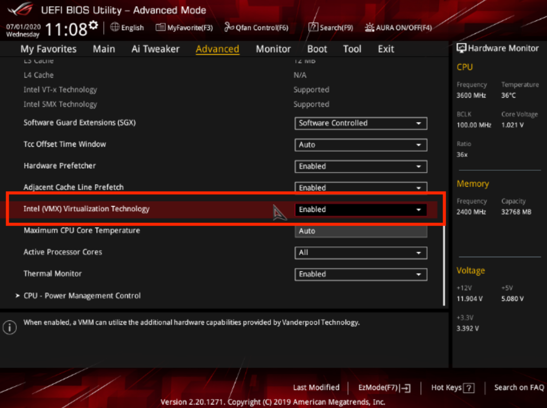Open MyFavorite(F3)
This screenshot has width=547, height=408.
coord(184,28)
